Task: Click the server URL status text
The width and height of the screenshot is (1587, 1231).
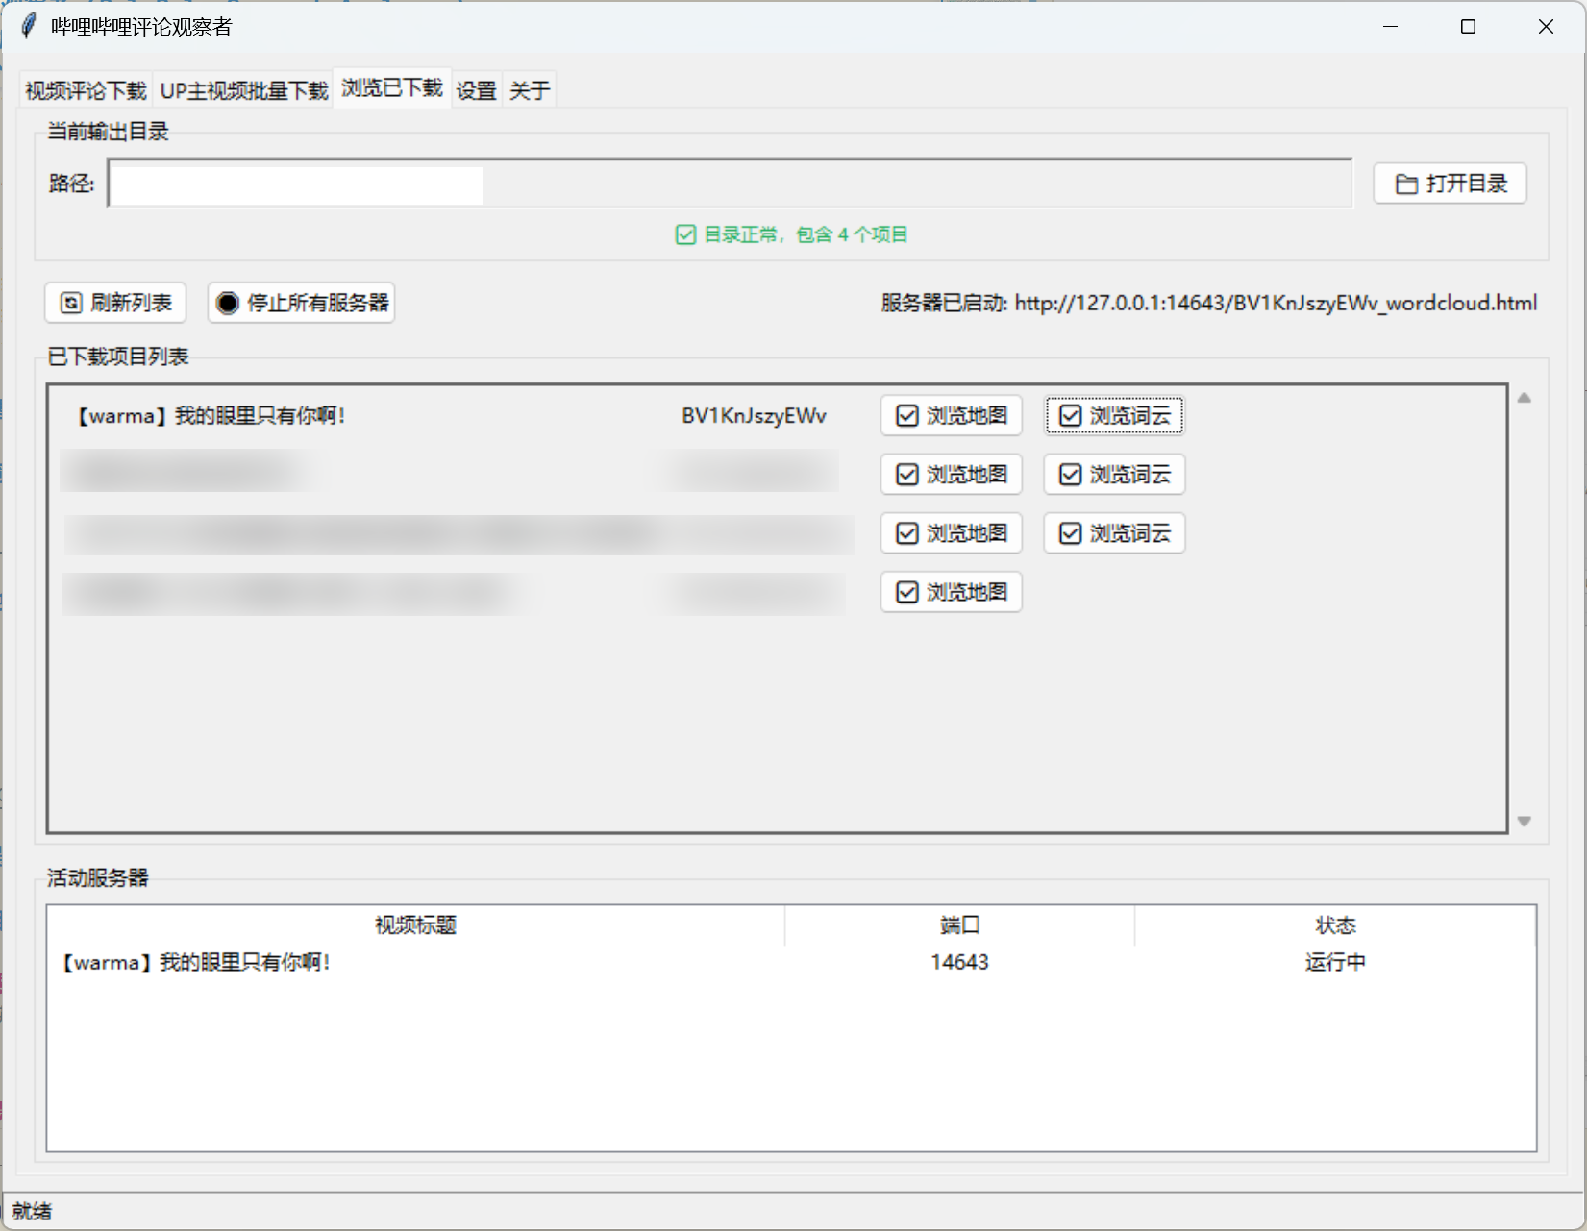Action: (x=1209, y=303)
